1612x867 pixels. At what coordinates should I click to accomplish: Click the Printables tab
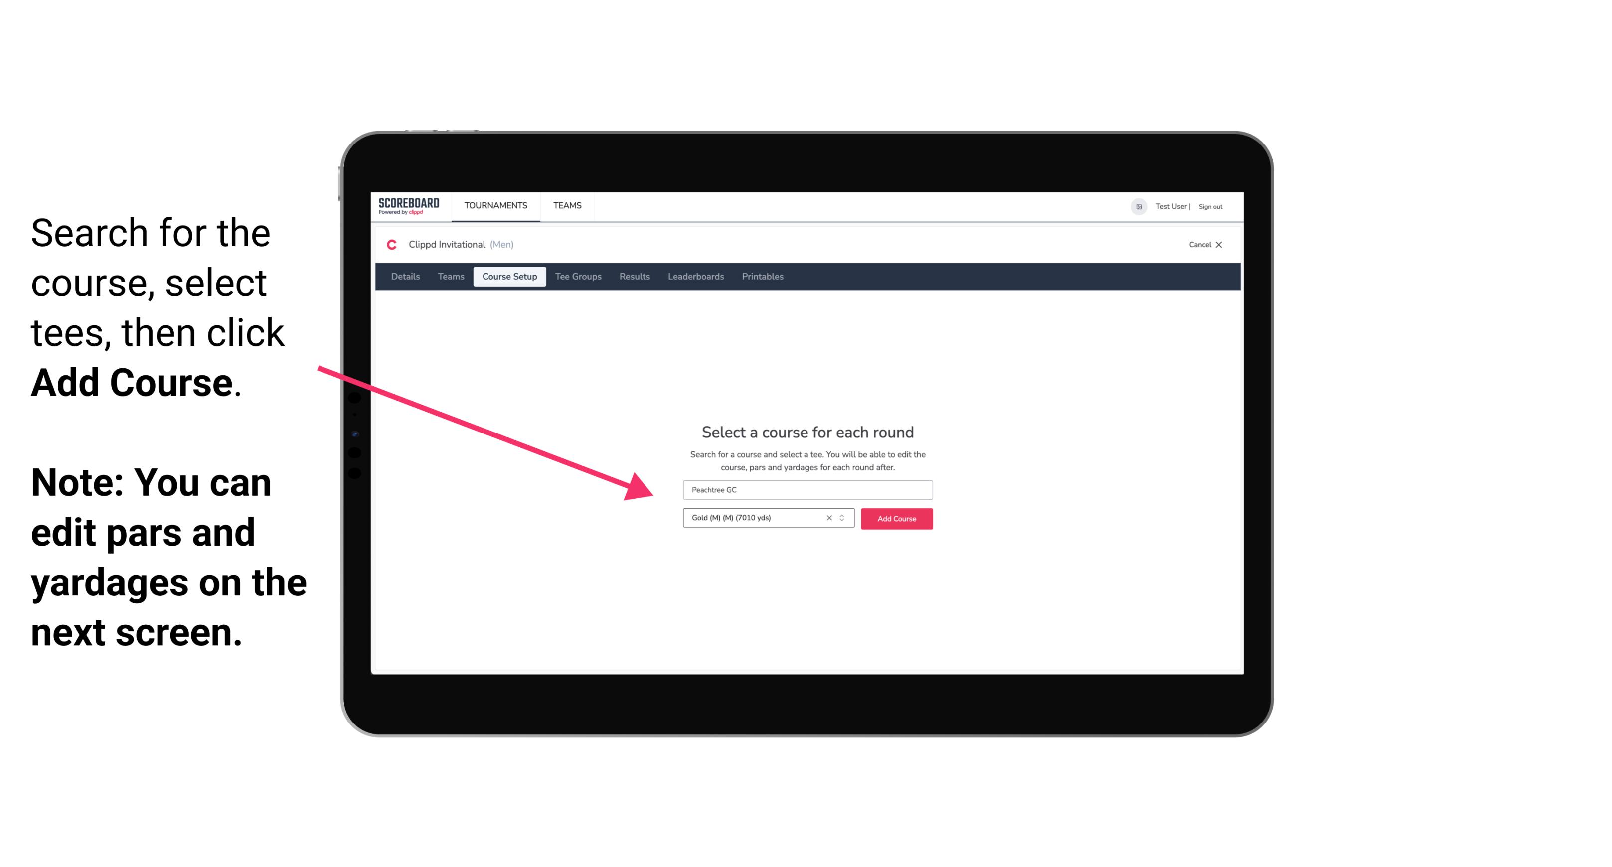point(763,277)
